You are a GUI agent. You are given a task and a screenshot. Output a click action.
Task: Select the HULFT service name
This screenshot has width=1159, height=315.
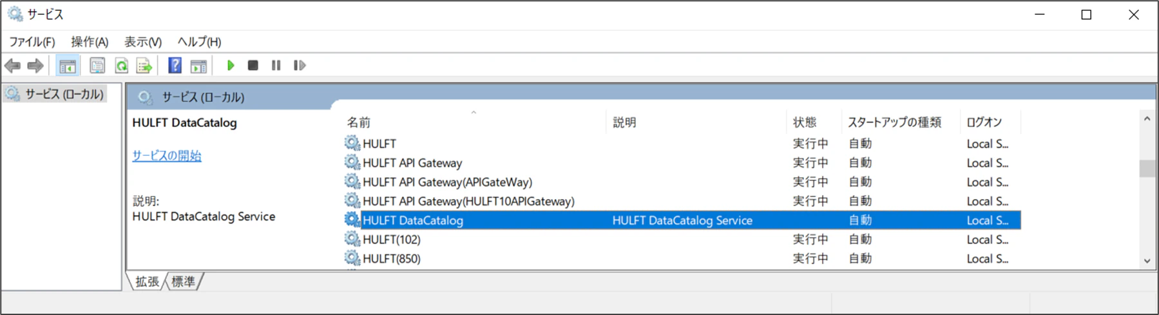coord(379,144)
